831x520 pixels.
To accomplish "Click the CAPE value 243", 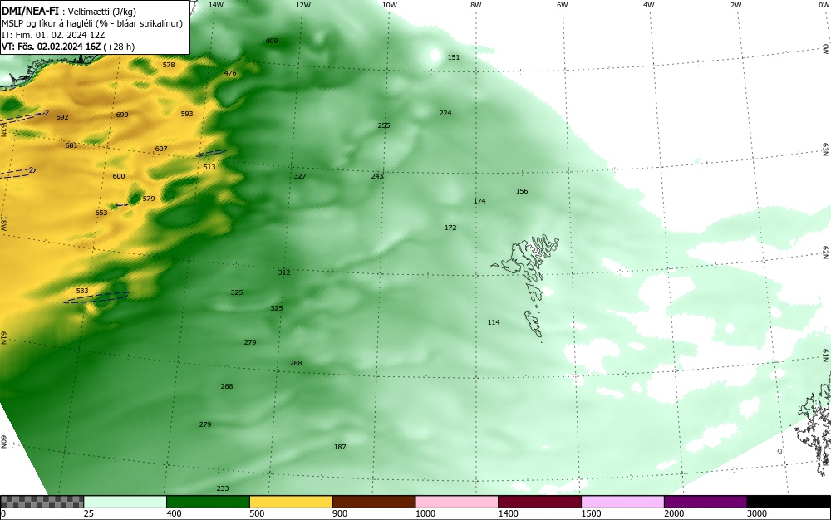I will (x=377, y=176).
